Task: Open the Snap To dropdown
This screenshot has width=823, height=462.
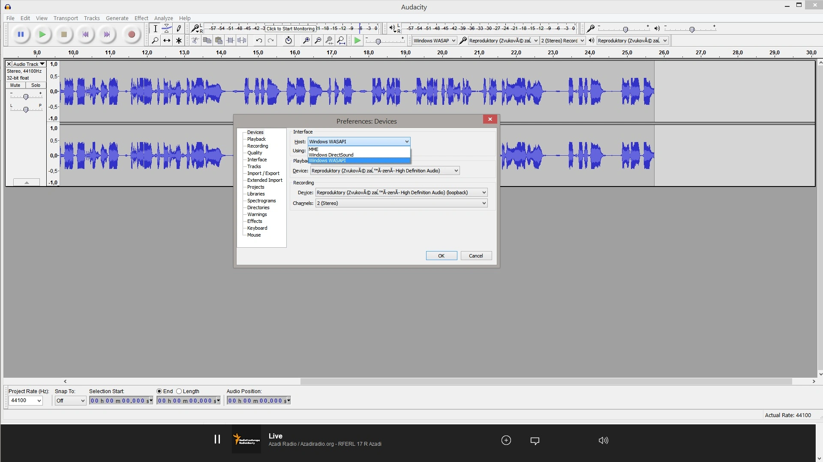Action: 71,400
